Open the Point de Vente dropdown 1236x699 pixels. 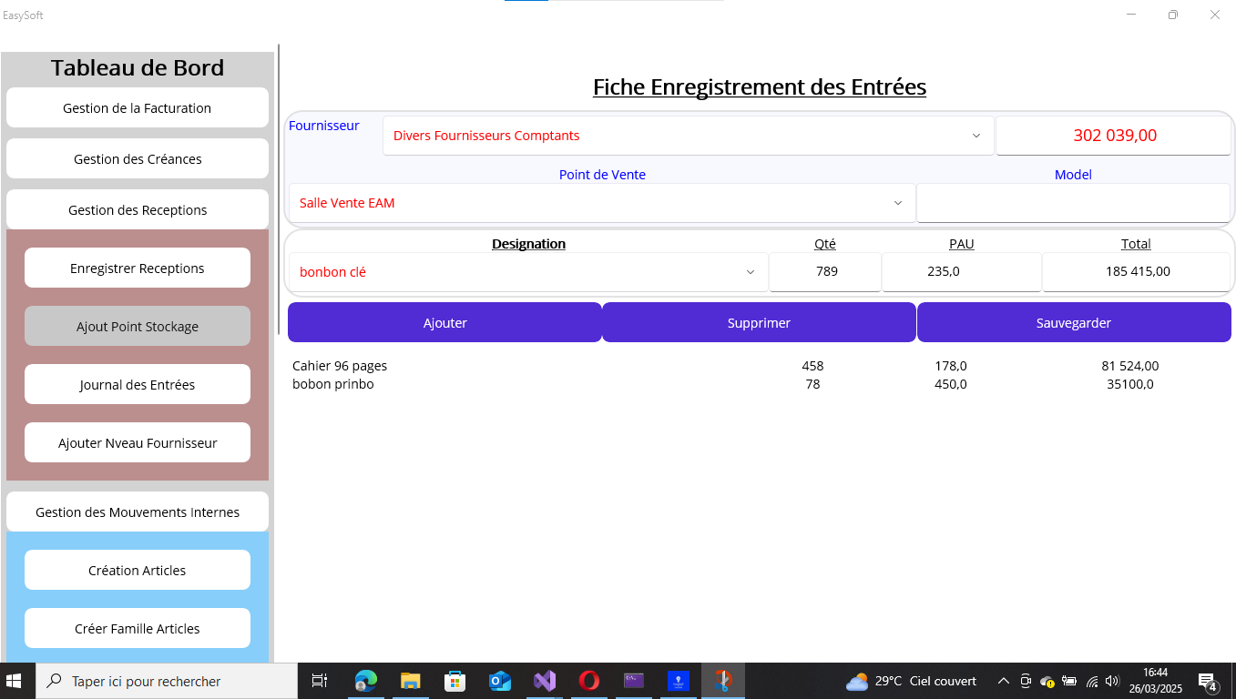click(897, 203)
